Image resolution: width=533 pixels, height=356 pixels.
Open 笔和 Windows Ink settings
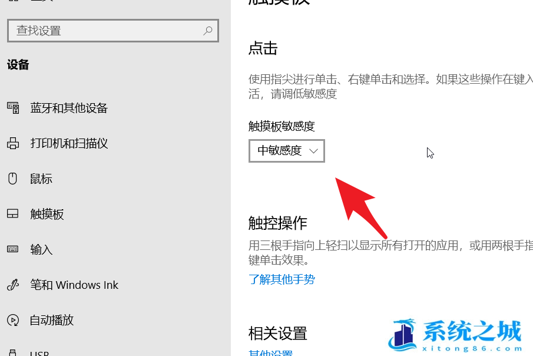[74, 285]
